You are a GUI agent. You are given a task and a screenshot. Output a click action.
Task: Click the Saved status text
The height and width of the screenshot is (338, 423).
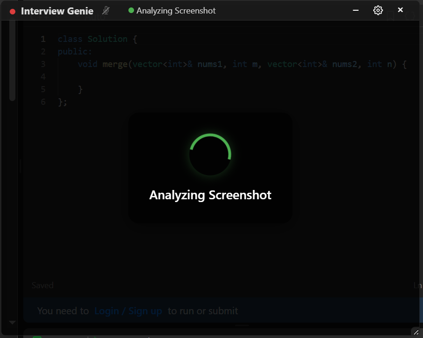pos(42,285)
